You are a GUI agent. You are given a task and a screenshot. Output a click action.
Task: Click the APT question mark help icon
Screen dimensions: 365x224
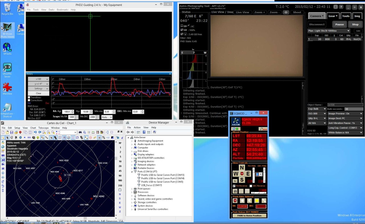coord(341,7)
